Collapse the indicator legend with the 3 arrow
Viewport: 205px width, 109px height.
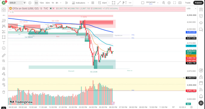(x=12, y=12)
